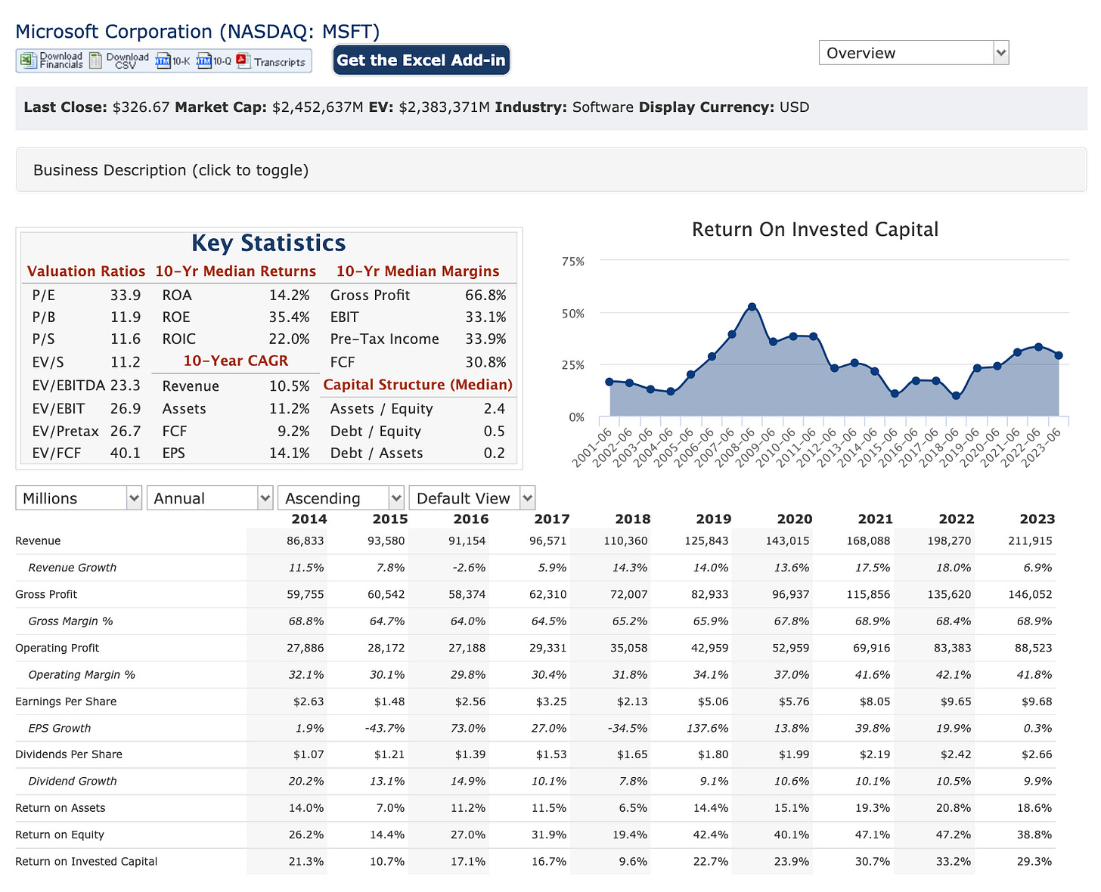Click the Last Close price $326.67

coord(141,107)
